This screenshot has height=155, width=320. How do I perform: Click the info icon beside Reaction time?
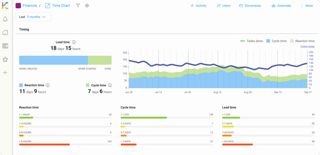tap(47, 85)
